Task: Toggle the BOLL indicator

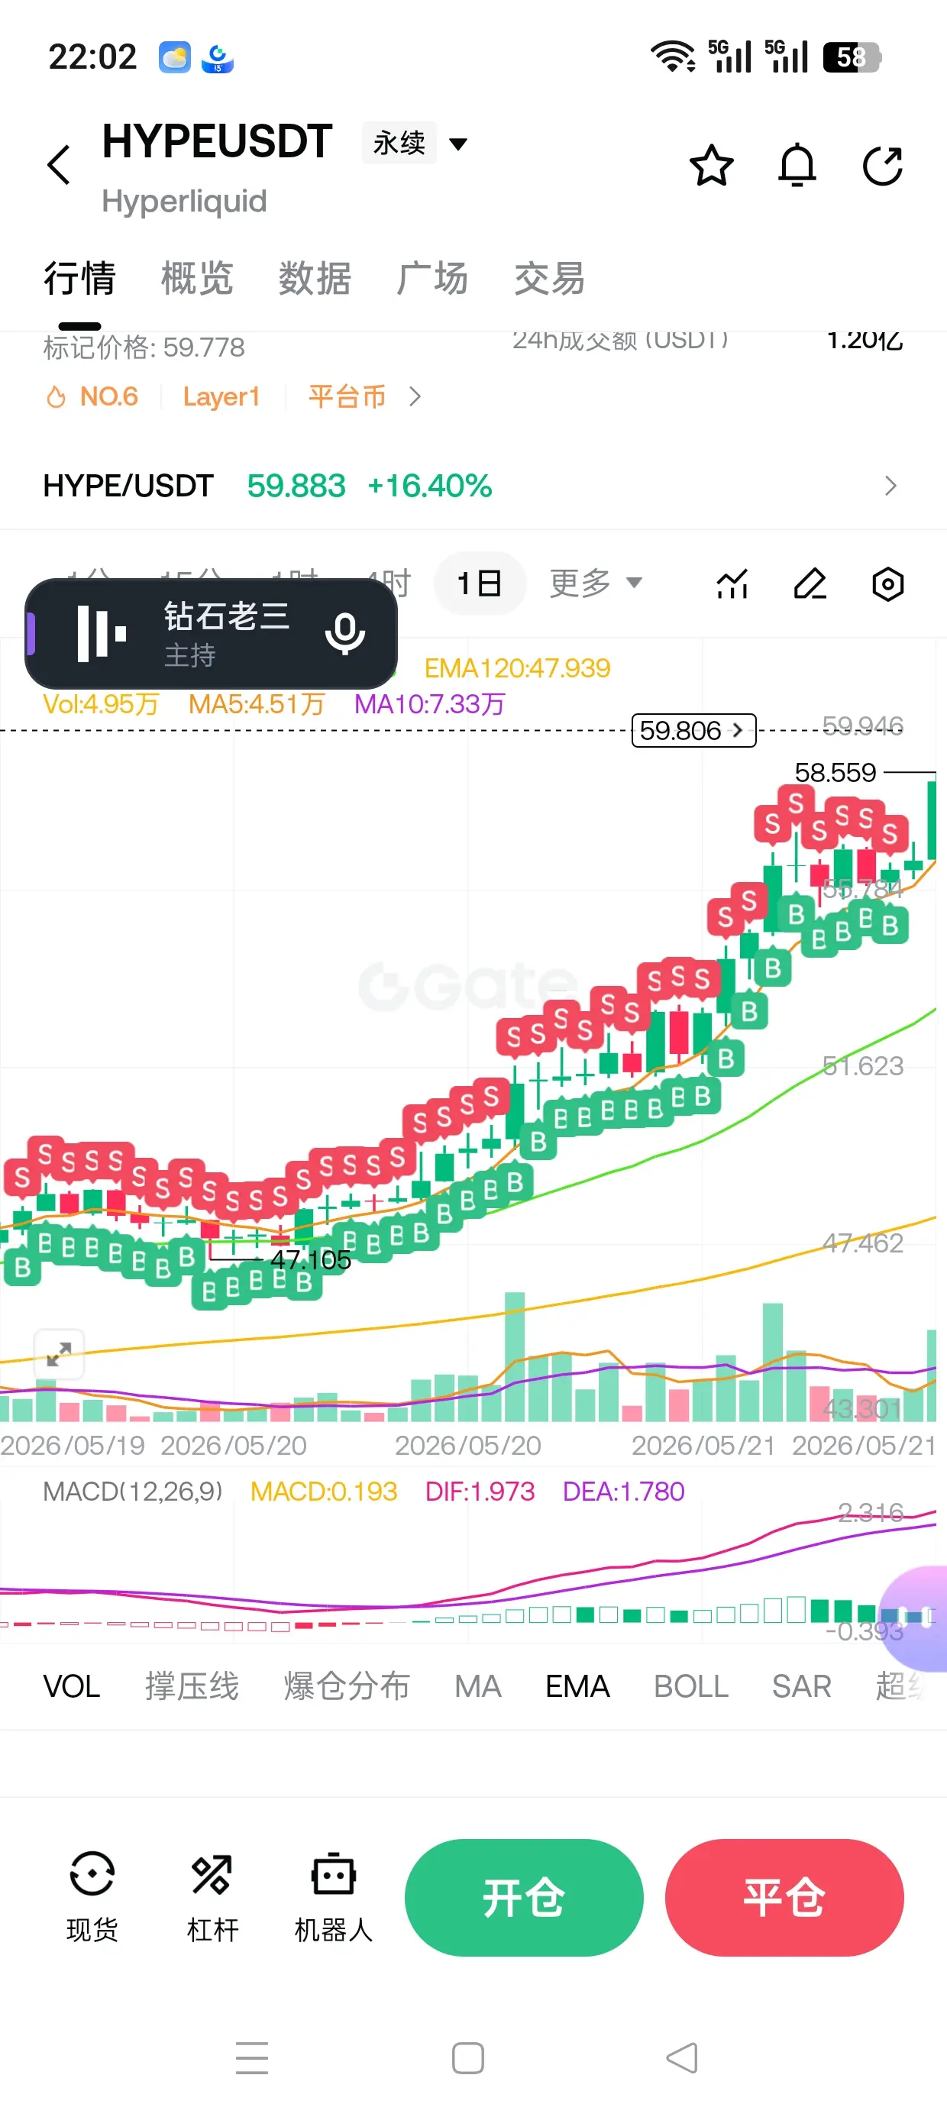Action: pyautogui.click(x=690, y=1686)
